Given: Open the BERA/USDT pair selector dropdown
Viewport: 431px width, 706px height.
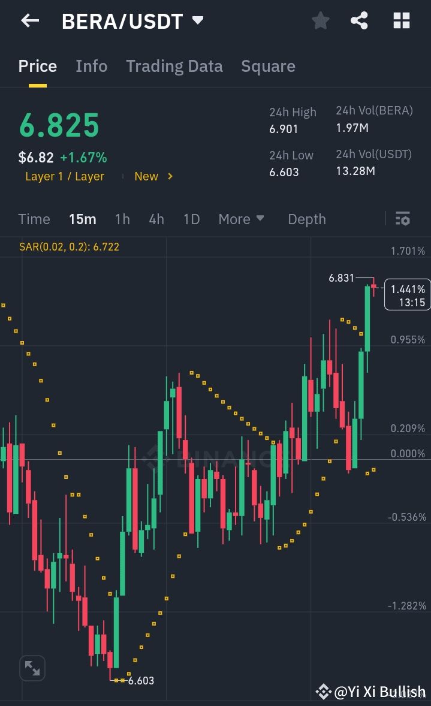Looking at the screenshot, I should [x=198, y=20].
